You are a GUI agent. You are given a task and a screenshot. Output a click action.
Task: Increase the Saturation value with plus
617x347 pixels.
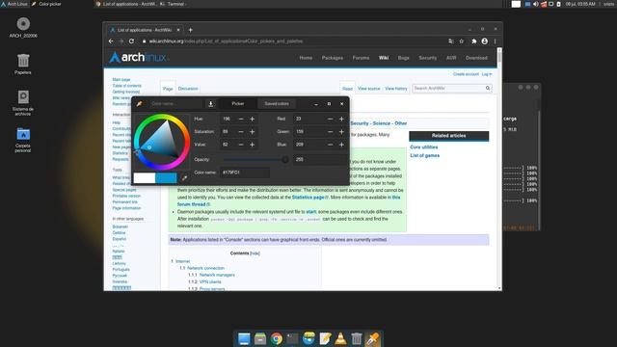click(x=253, y=132)
